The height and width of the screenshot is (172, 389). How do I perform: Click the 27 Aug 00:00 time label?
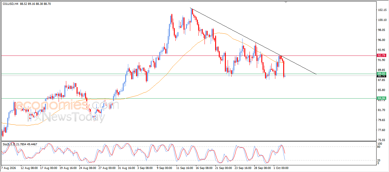point(108,168)
